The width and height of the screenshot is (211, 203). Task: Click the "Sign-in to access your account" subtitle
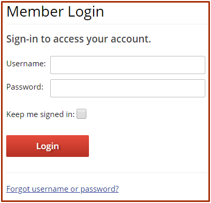(79, 39)
